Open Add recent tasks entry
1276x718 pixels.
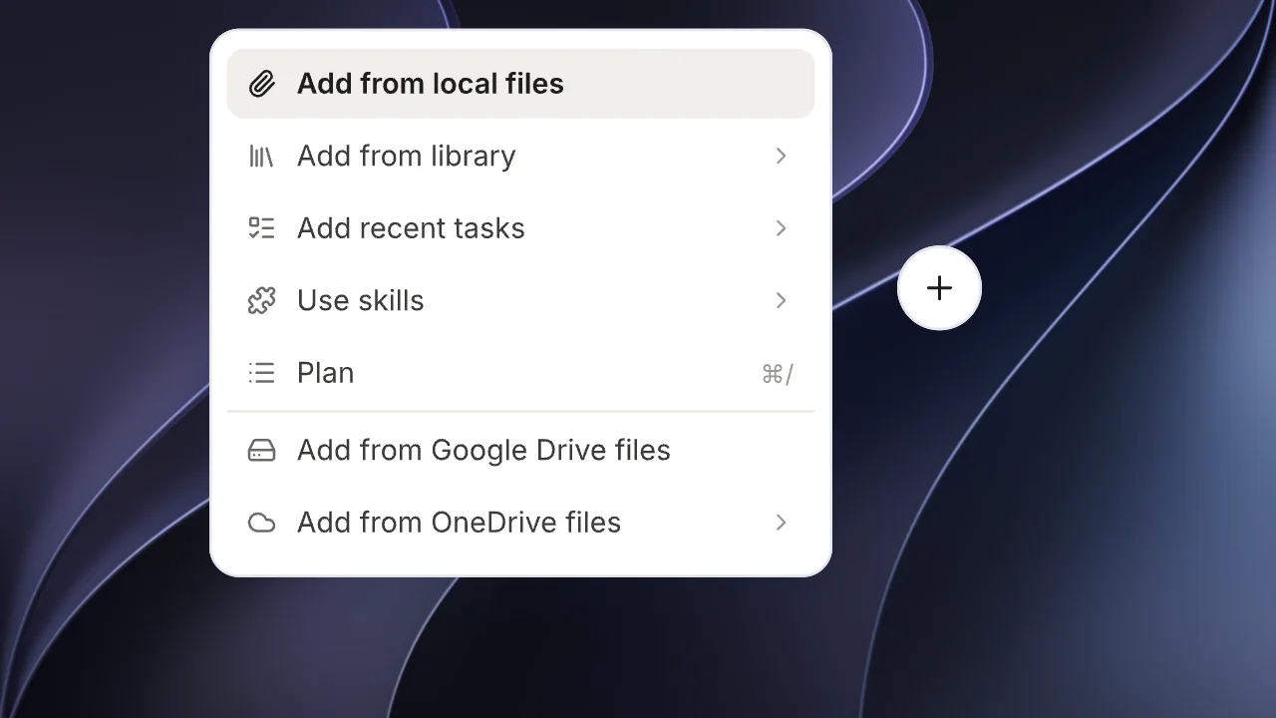click(520, 228)
